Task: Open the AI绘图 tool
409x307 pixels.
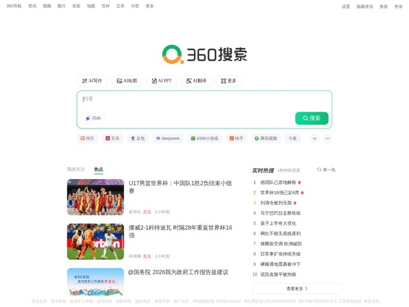Action: tap(127, 81)
